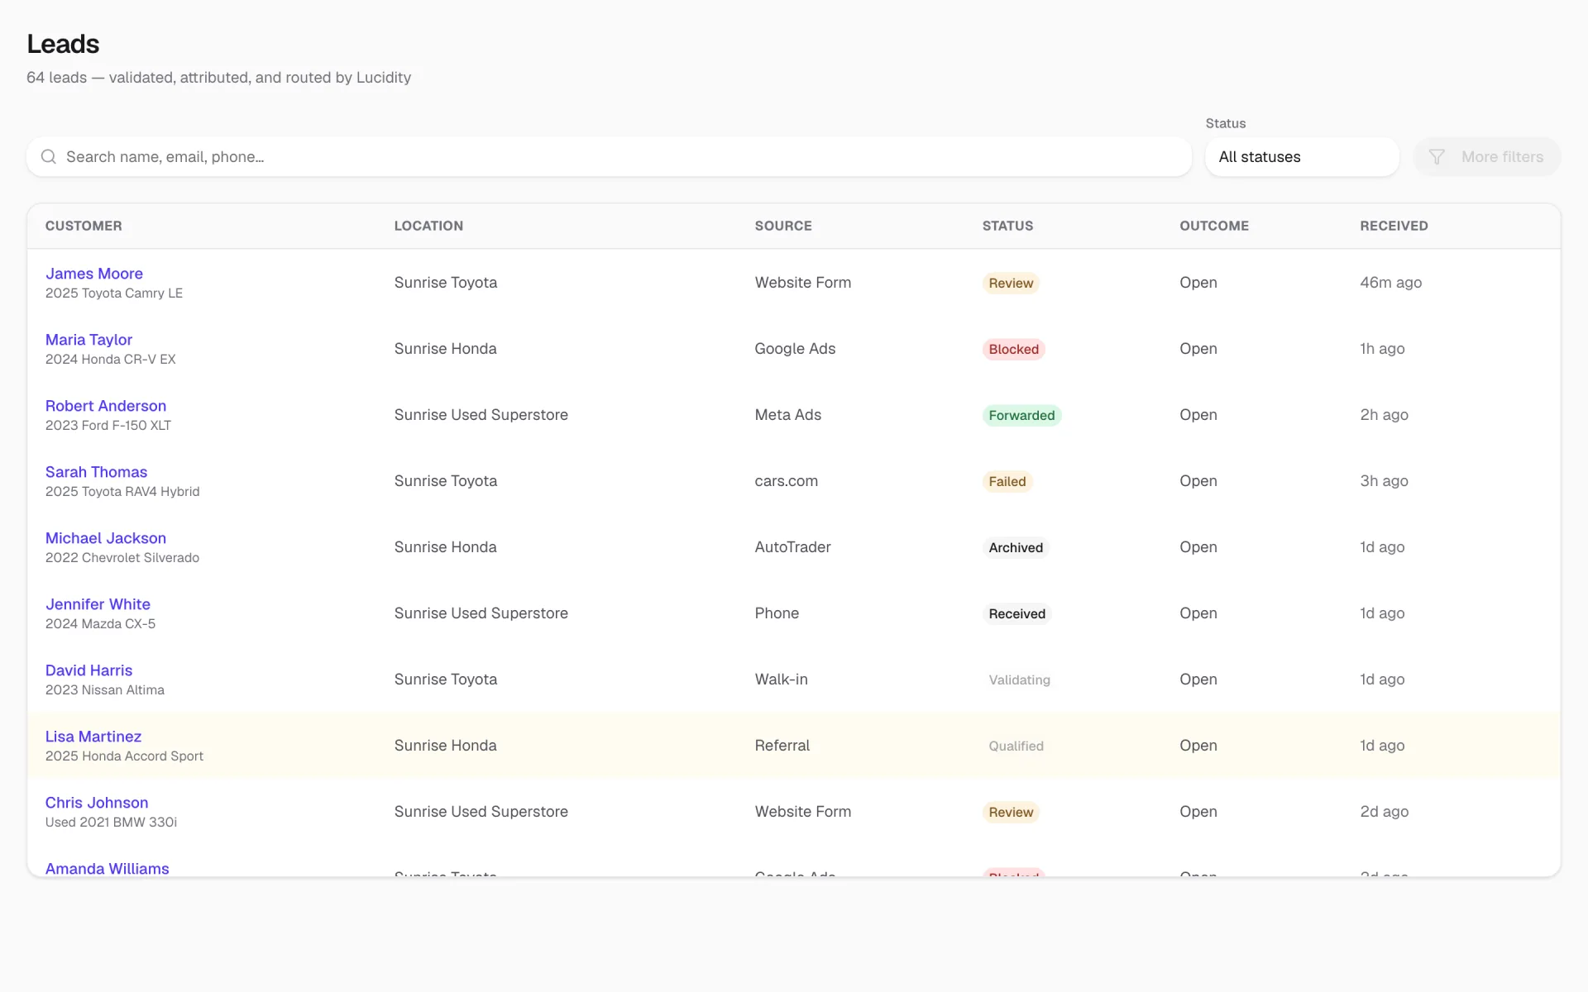Click 2025 Honda Accord Sport vehicle text
The width and height of the screenshot is (1588, 992).
[x=124, y=756]
